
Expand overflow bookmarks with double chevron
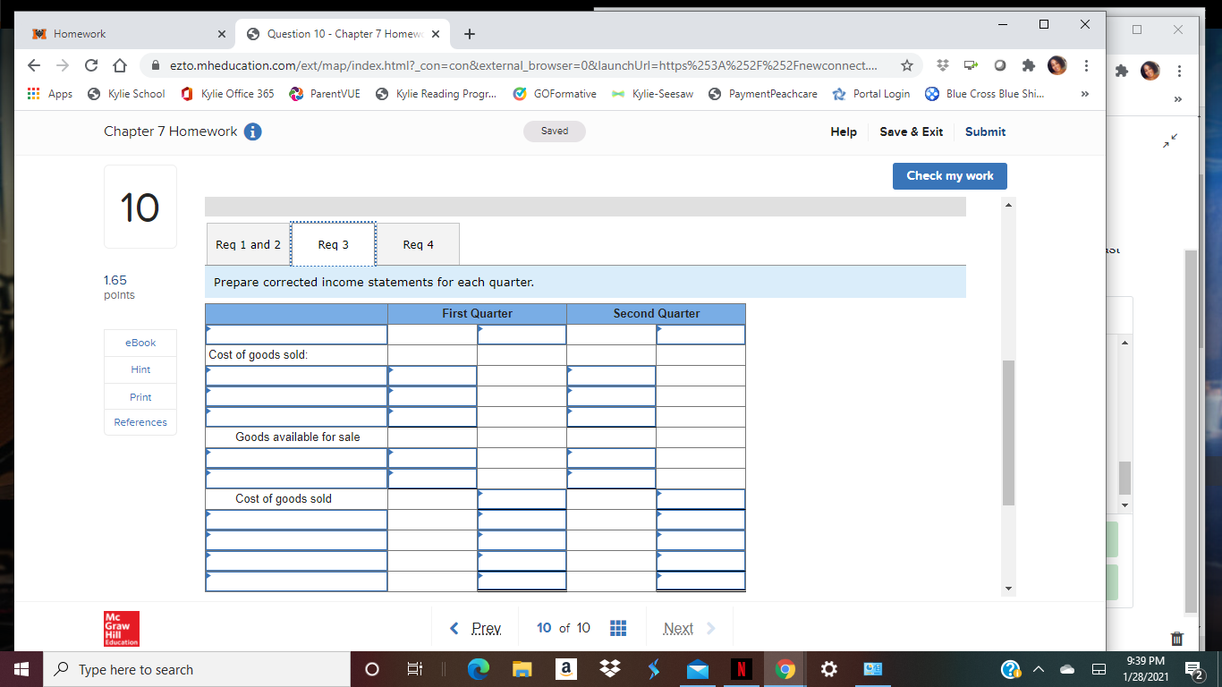click(1085, 93)
